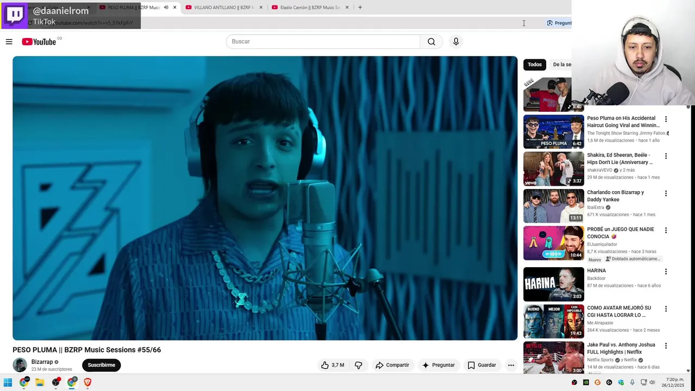Click the browser address bar URL
The height and width of the screenshot is (391, 695).
click(93, 23)
